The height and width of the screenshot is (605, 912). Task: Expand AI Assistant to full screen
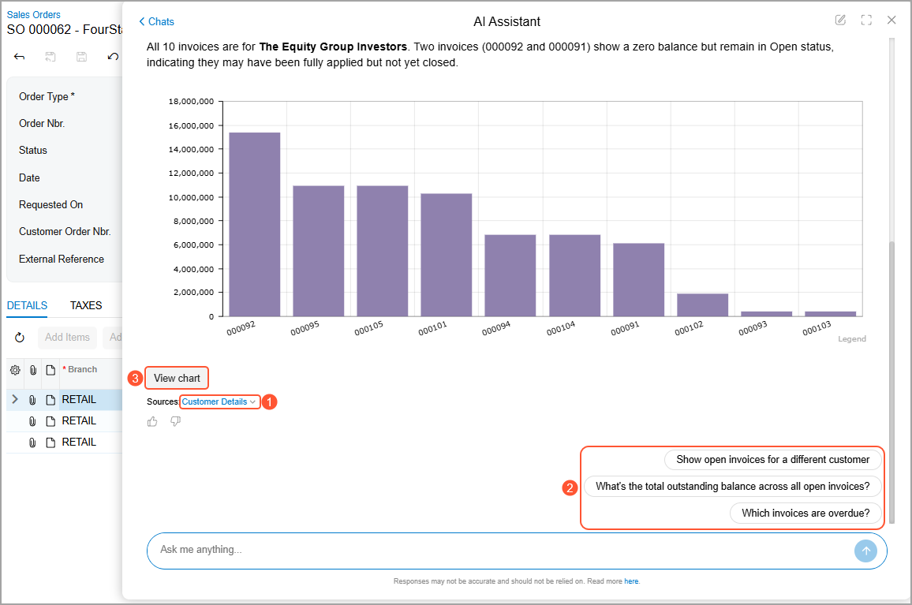pos(866,21)
